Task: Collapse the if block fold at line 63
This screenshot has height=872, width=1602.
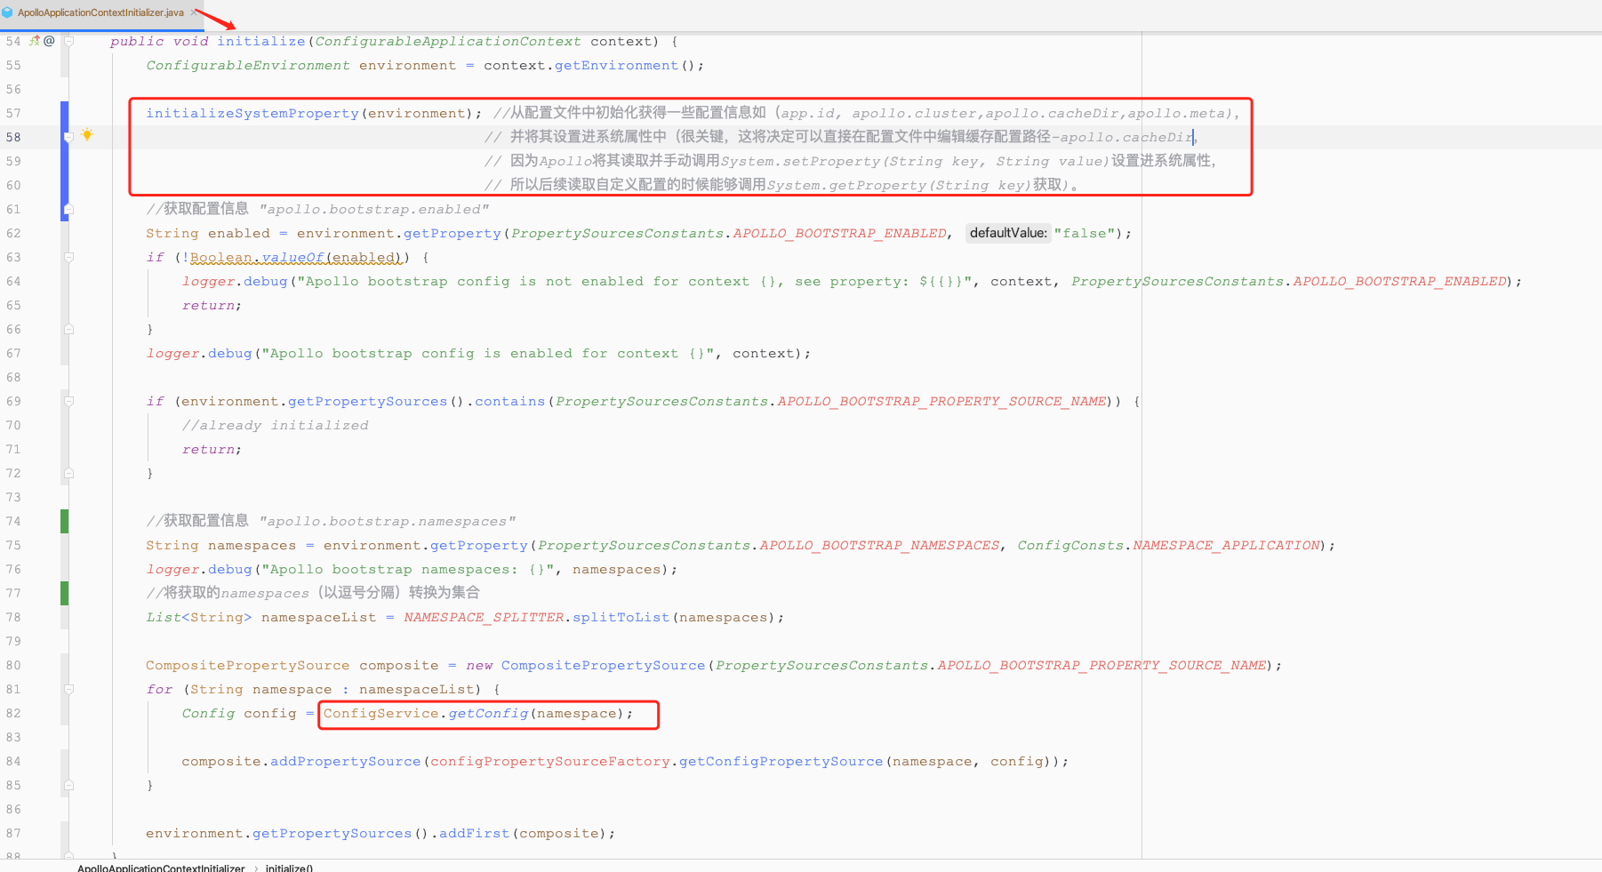Action: click(x=68, y=257)
